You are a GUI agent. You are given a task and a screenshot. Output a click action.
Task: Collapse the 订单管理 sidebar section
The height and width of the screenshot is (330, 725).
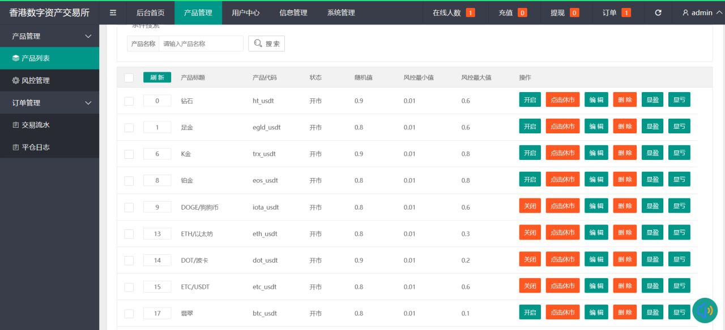(88, 103)
